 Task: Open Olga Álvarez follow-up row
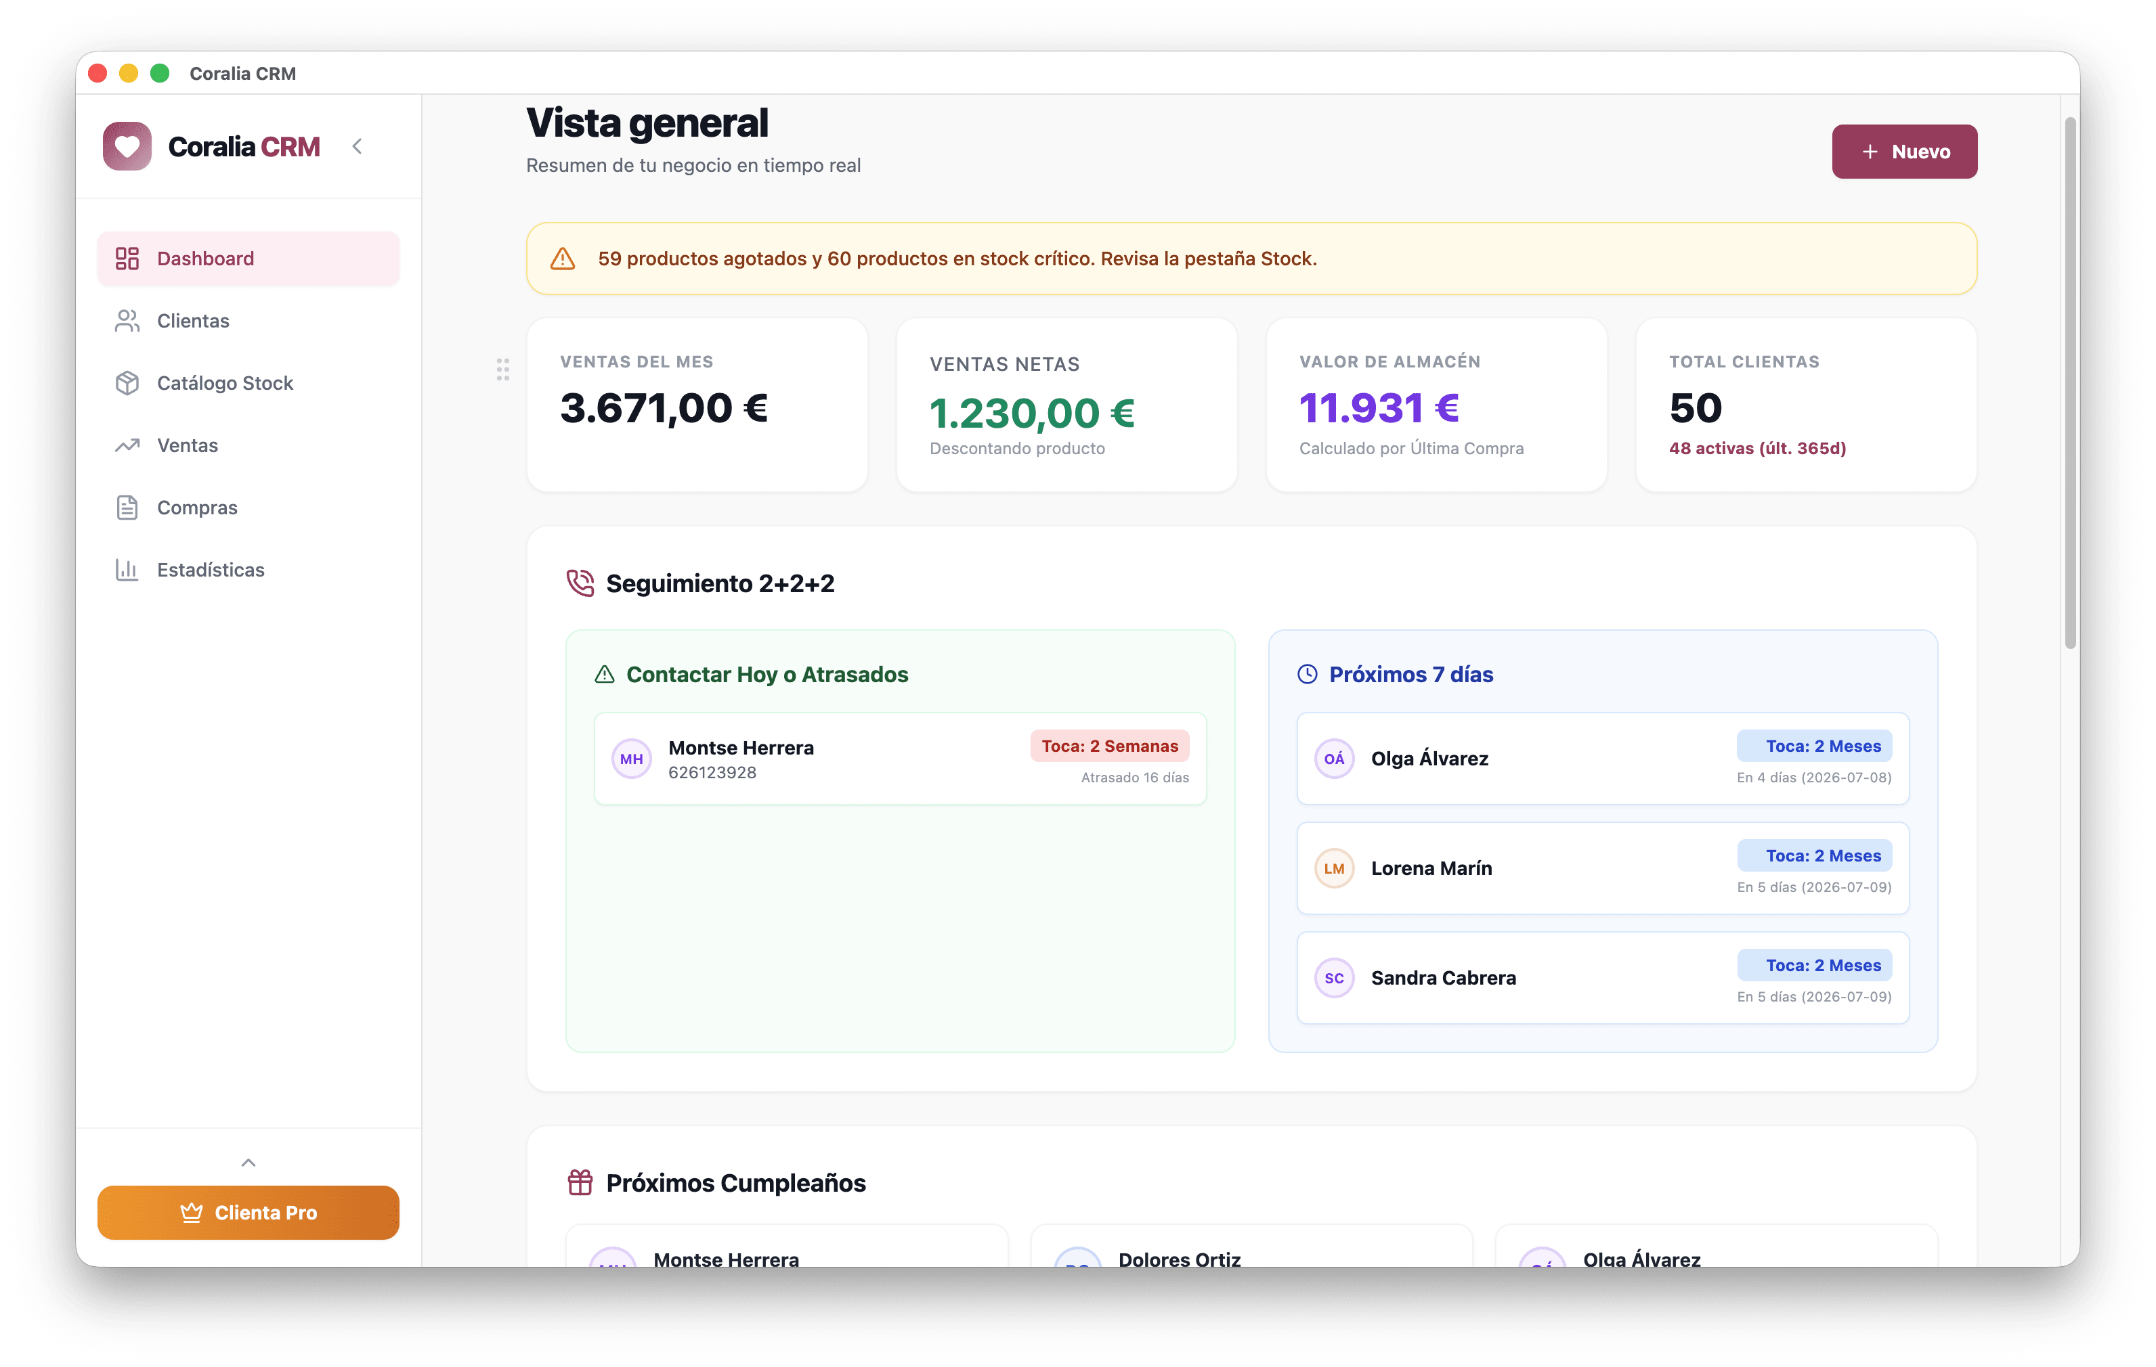point(1603,759)
